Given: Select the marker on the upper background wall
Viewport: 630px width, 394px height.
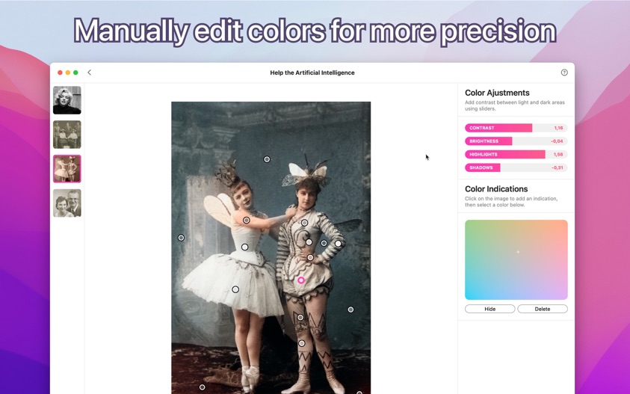Looking at the screenshot, I should point(267,159).
